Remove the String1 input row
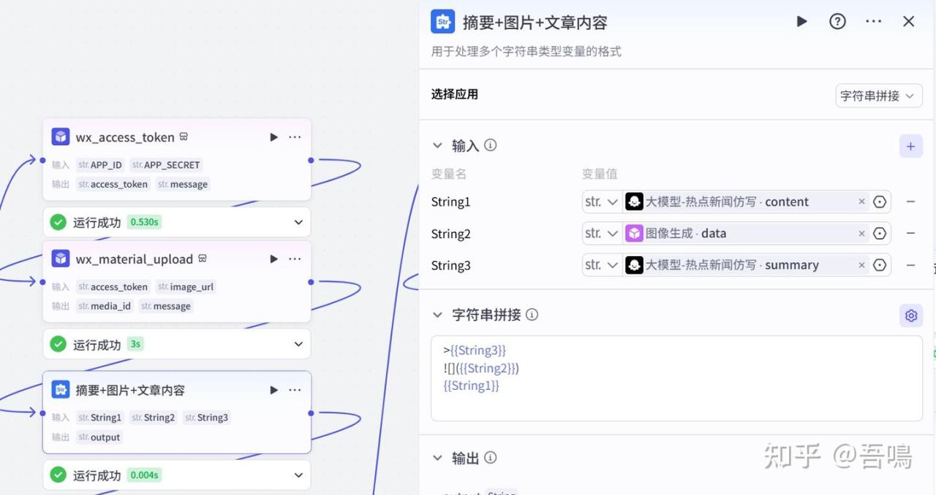The image size is (936, 495). pos(910,202)
